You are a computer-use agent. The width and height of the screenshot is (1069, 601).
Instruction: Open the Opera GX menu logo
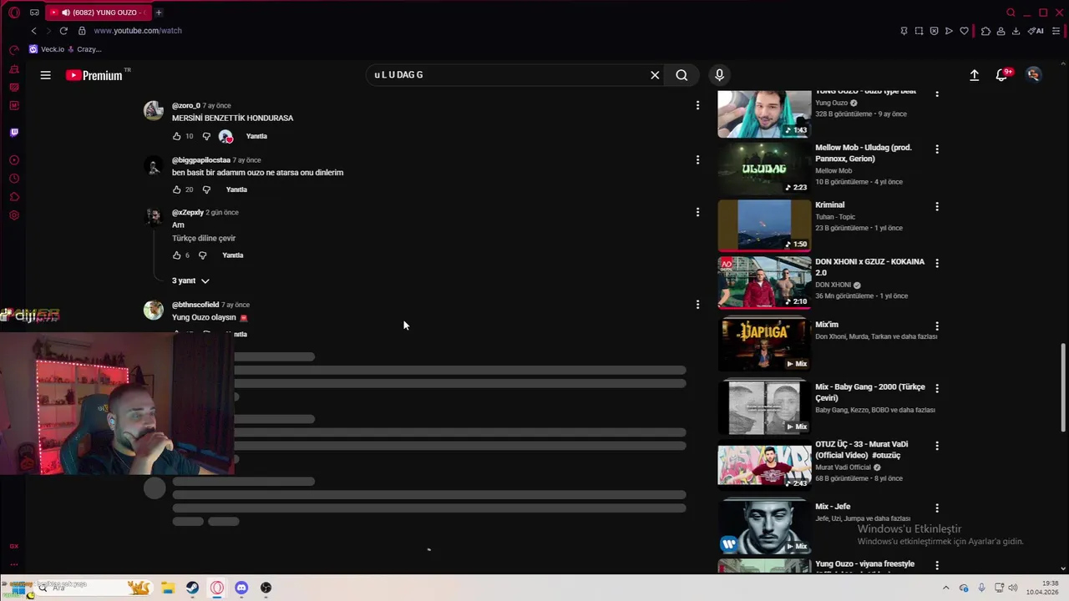click(14, 13)
